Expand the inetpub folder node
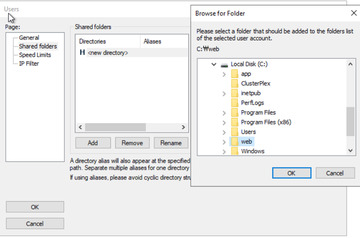Image resolution: width=360 pixels, height=238 pixels. [224, 94]
